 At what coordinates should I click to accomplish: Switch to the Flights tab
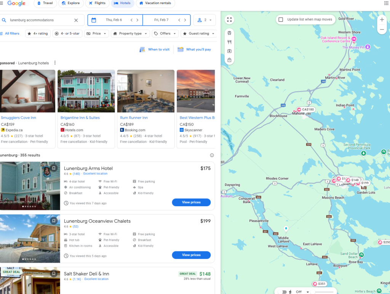click(x=97, y=3)
